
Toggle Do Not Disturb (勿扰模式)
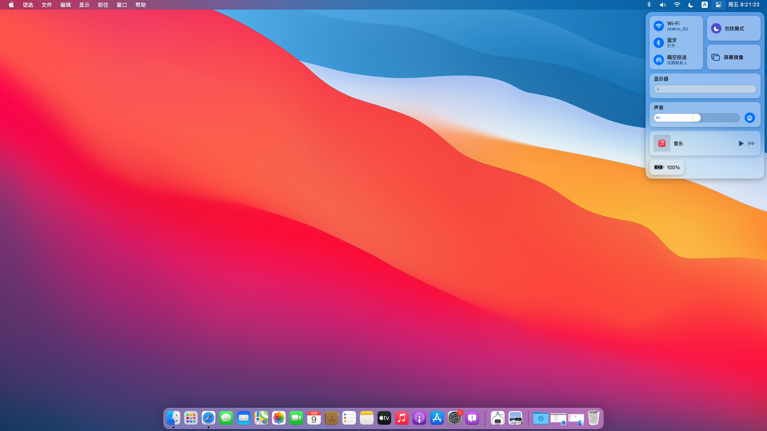(716, 28)
